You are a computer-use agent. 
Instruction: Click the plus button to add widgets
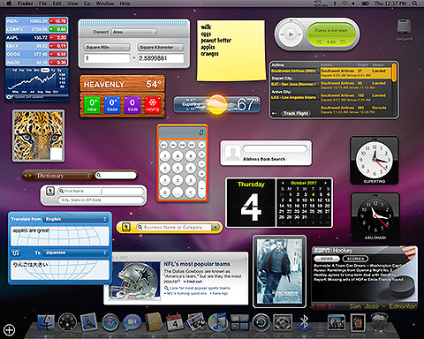pyautogui.click(x=9, y=330)
